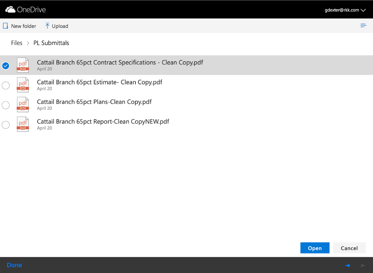Click the OneDrive cloud logo icon
This screenshot has height=273, width=373.
(10, 10)
